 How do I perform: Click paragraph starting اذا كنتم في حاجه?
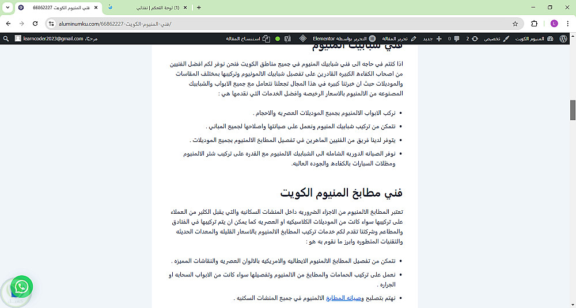click(x=286, y=79)
